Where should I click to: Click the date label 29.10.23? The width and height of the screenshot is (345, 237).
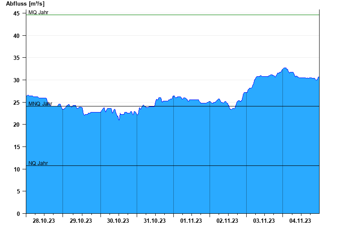pos(81,221)
